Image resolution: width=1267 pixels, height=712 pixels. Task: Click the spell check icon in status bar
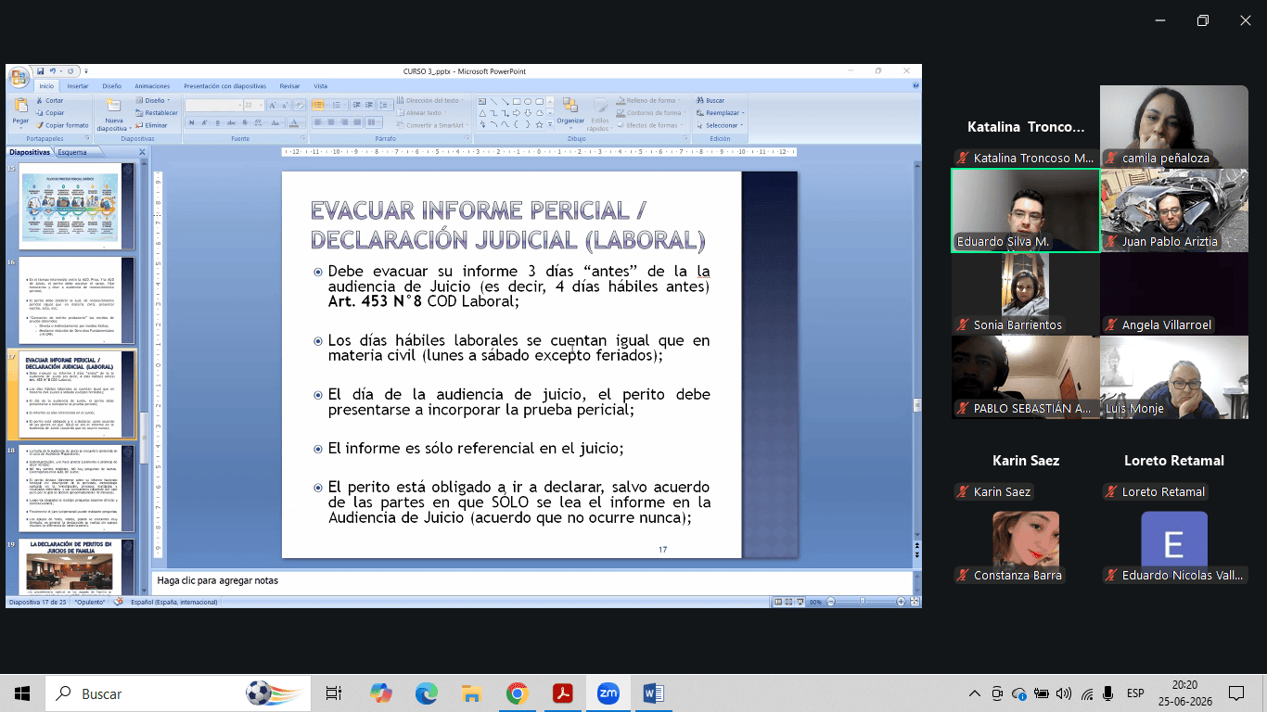[x=118, y=602]
